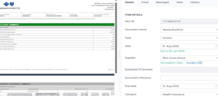Switch to the Details tab
This screenshot has height=96, width=218.
pyautogui.click(x=129, y=2)
